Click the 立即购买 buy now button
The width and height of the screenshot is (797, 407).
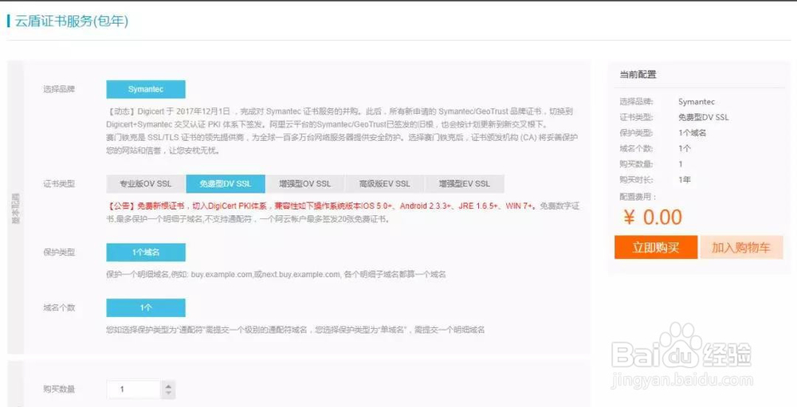pyautogui.click(x=656, y=248)
